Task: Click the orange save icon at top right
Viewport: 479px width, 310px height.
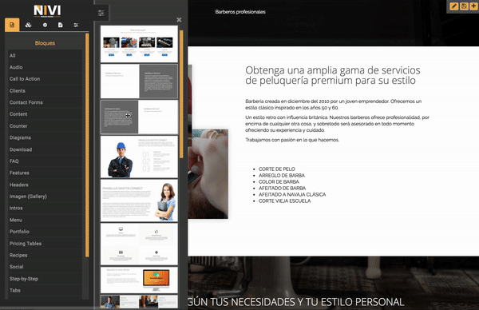Action: tap(464, 6)
